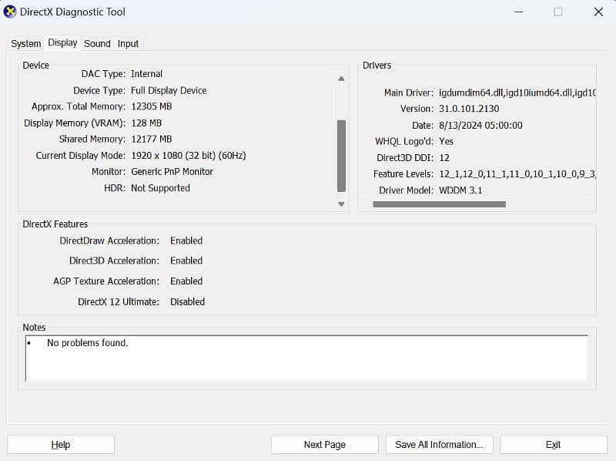Click the Device panel scroll up arrow

[x=341, y=79]
